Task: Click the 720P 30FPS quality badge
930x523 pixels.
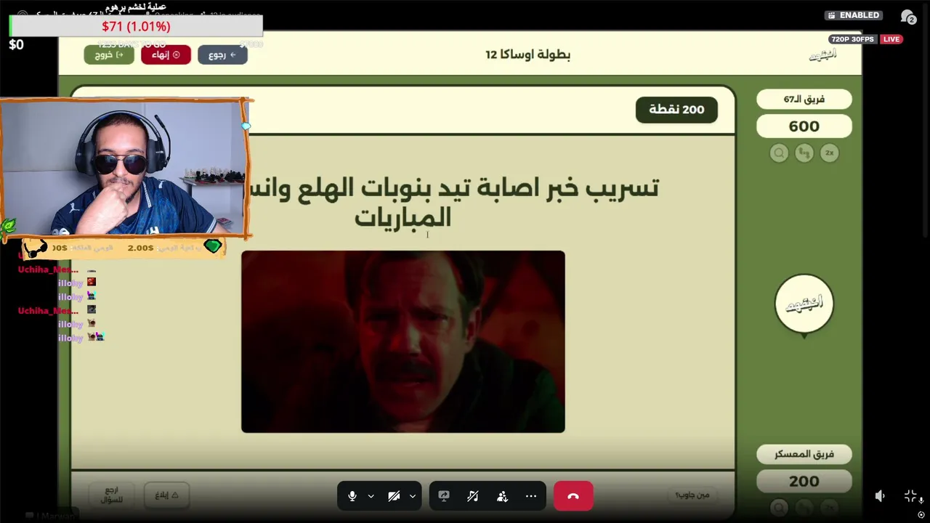Action: [x=854, y=39]
